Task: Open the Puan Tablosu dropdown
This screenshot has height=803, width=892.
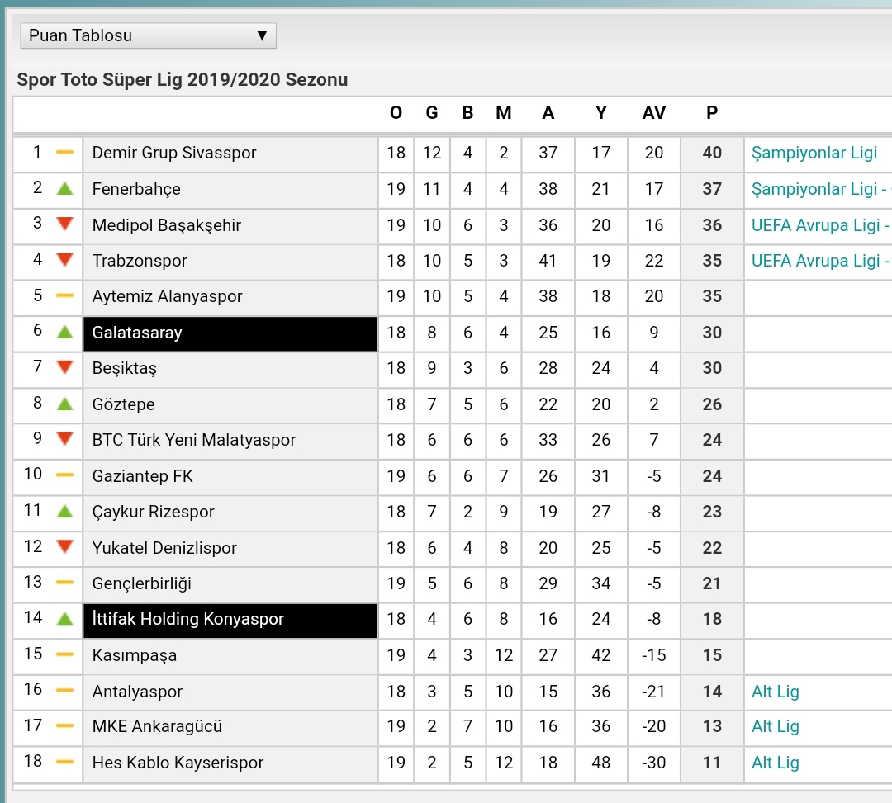Action: coord(148,35)
